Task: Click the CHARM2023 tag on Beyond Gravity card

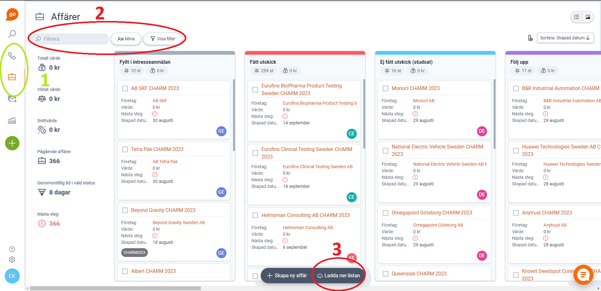Action: 134,253
